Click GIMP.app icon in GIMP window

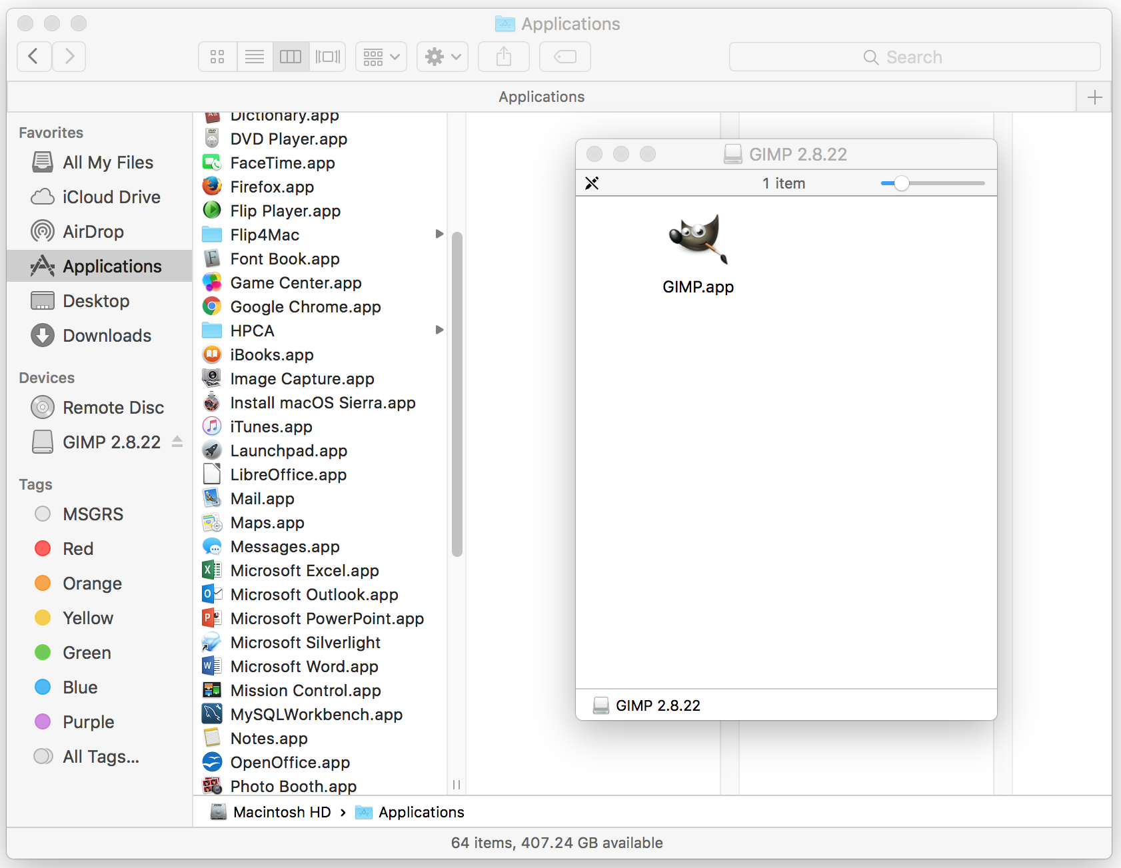pyautogui.click(x=698, y=238)
